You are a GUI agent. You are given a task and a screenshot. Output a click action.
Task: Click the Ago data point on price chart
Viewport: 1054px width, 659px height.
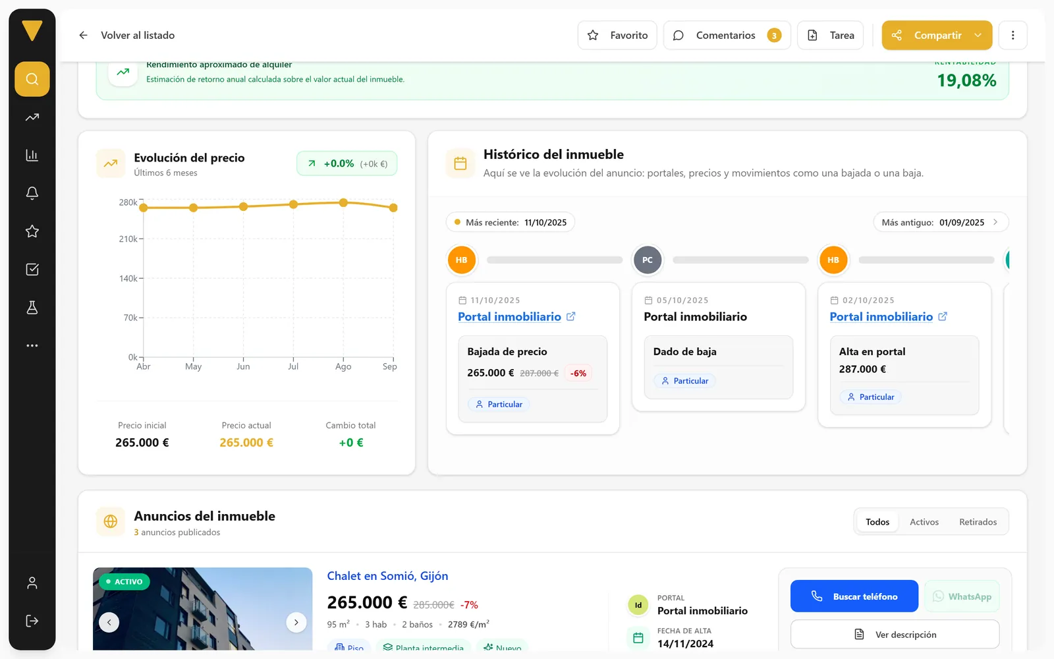pyautogui.click(x=343, y=203)
